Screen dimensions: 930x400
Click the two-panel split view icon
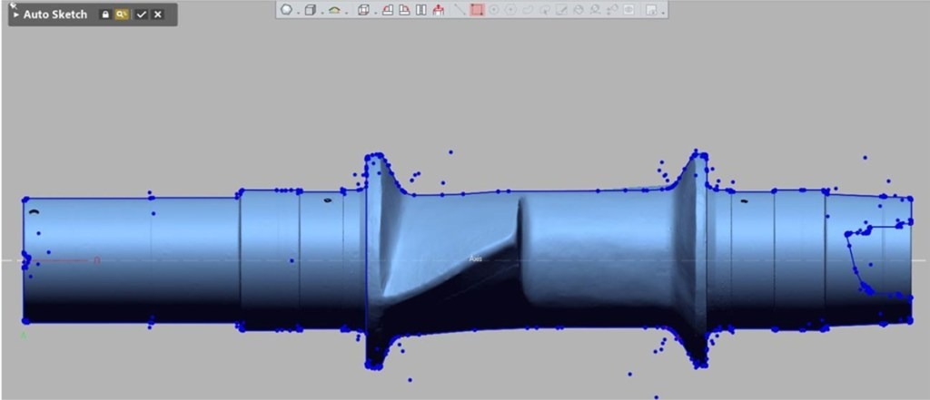point(420,11)
